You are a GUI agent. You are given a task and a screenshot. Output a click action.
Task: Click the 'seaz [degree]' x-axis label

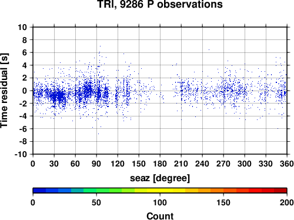[160, 178]
